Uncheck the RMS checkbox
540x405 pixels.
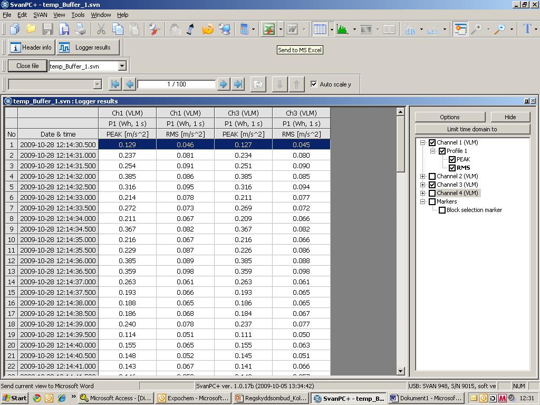coord(452,168)
